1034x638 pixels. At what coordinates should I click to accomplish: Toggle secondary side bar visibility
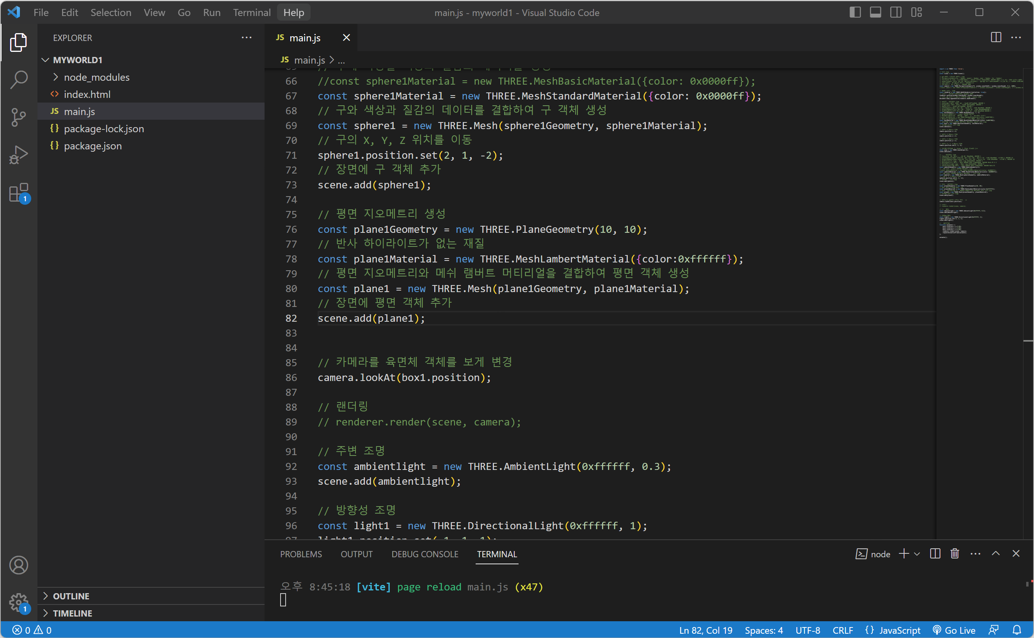click(895, 12)
